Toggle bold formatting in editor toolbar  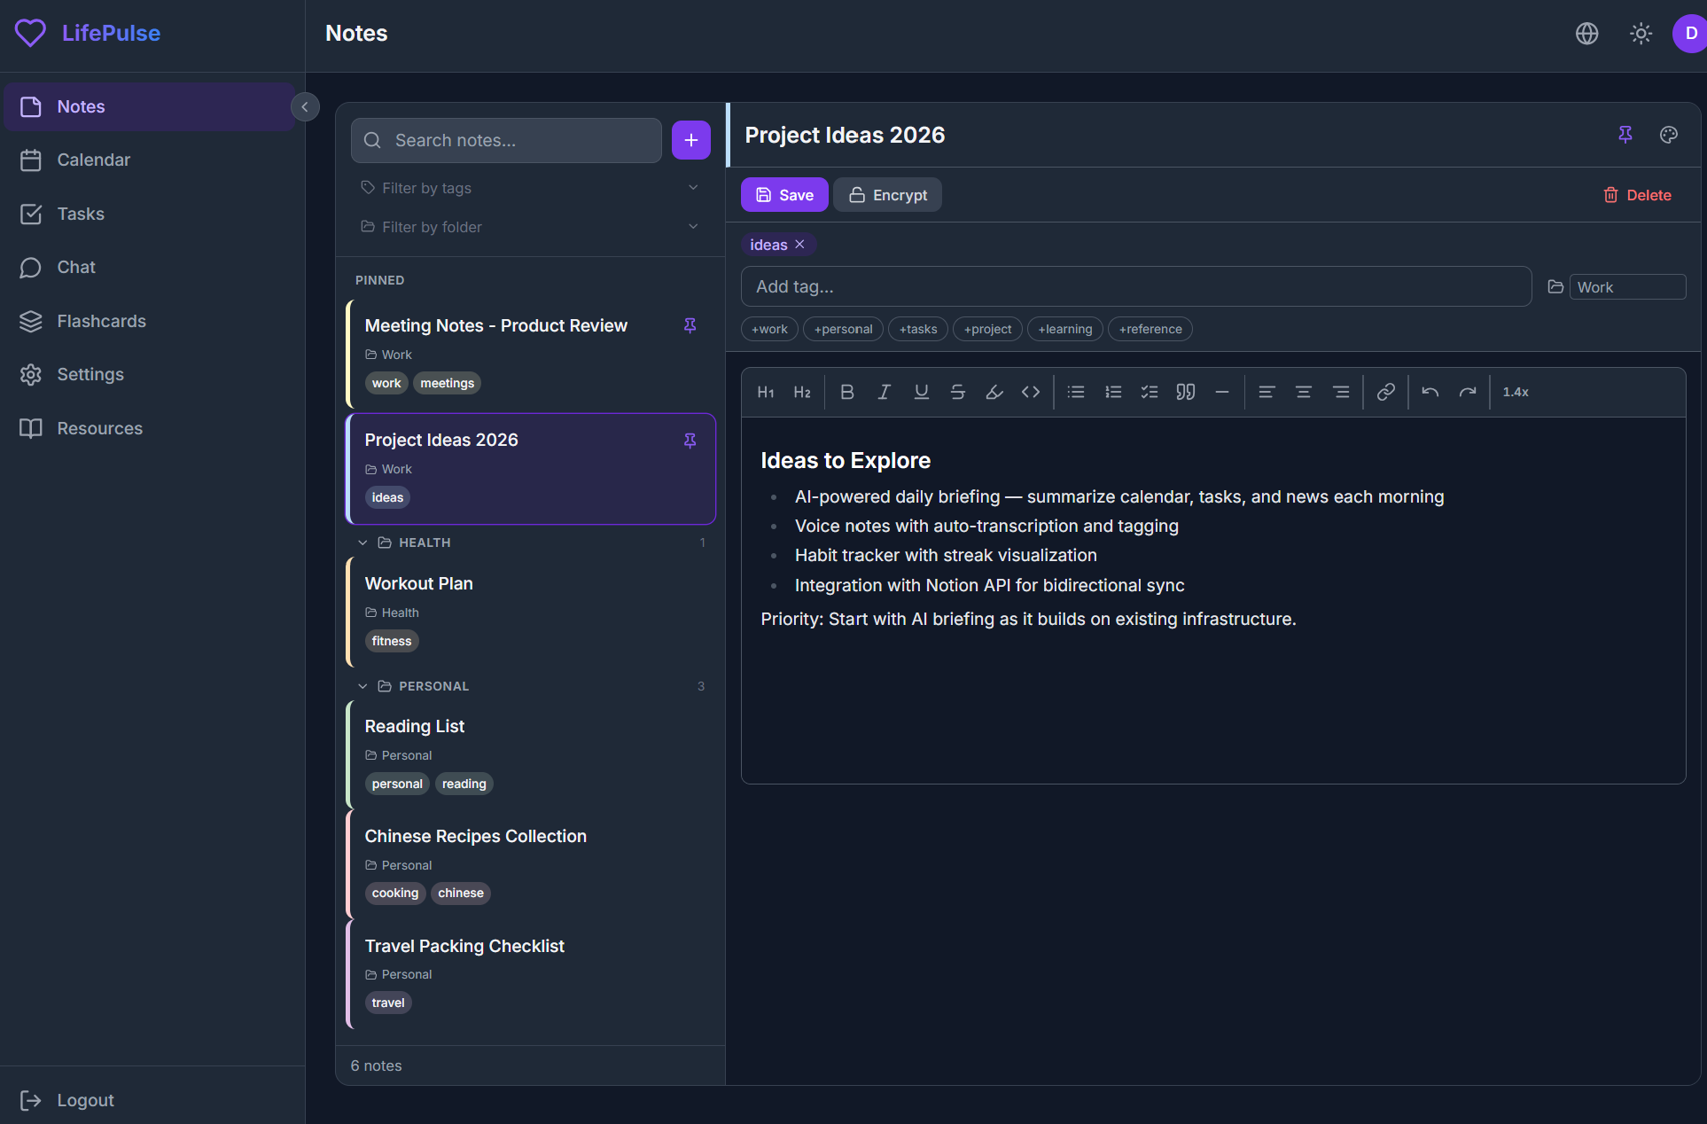click(846, 392)
